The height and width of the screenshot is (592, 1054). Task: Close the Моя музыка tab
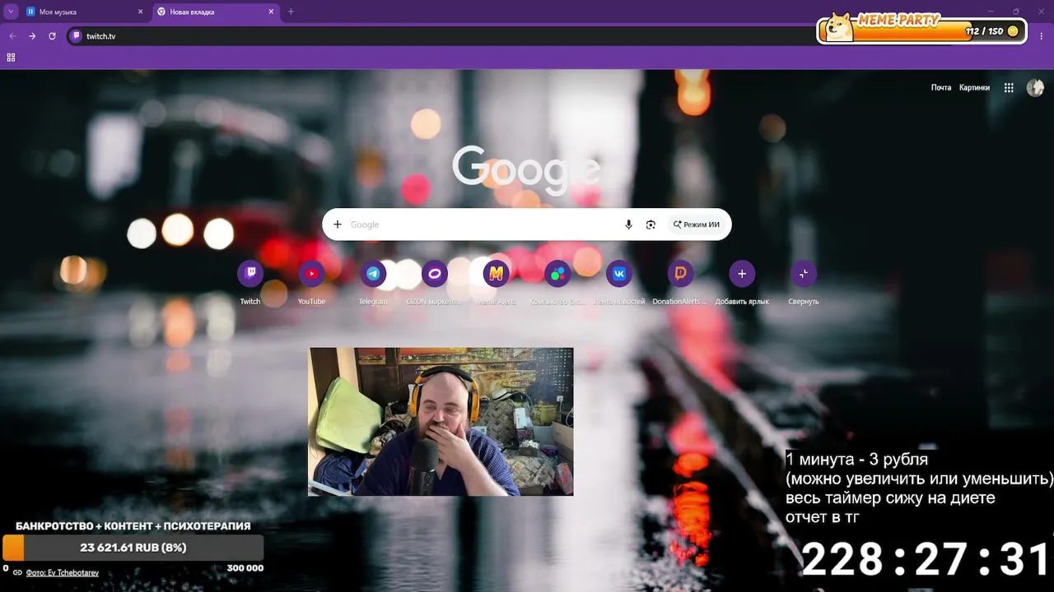141,12
